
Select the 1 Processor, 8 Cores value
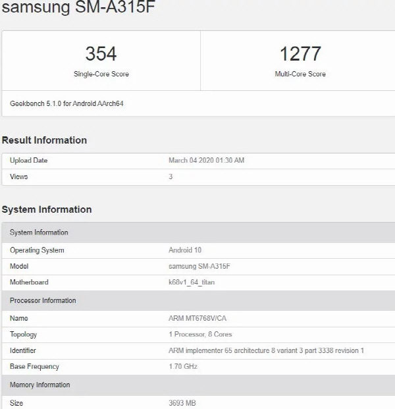200,335
